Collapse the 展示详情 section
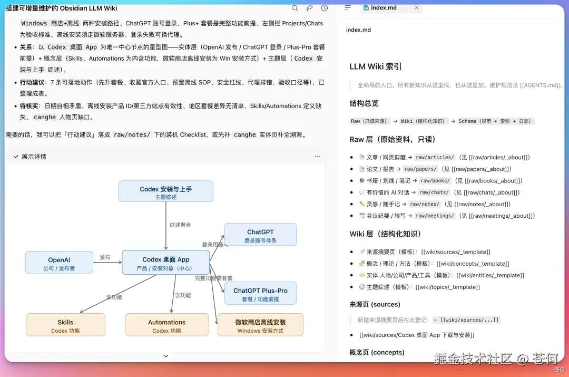 [x=30, y=157]
